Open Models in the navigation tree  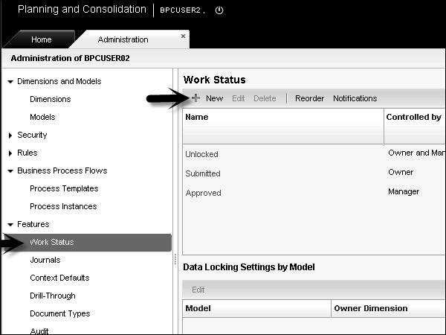(x=42, y=117)
